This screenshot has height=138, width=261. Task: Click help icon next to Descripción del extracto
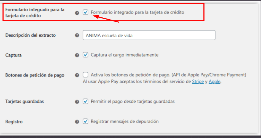point(77,35)
